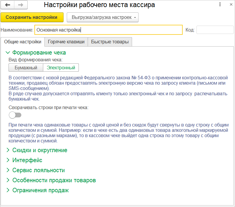Screen dimensions: 235x207
Task: Click the Сворачивать строки при печати чека label
Action: click(x=49, y=108)
